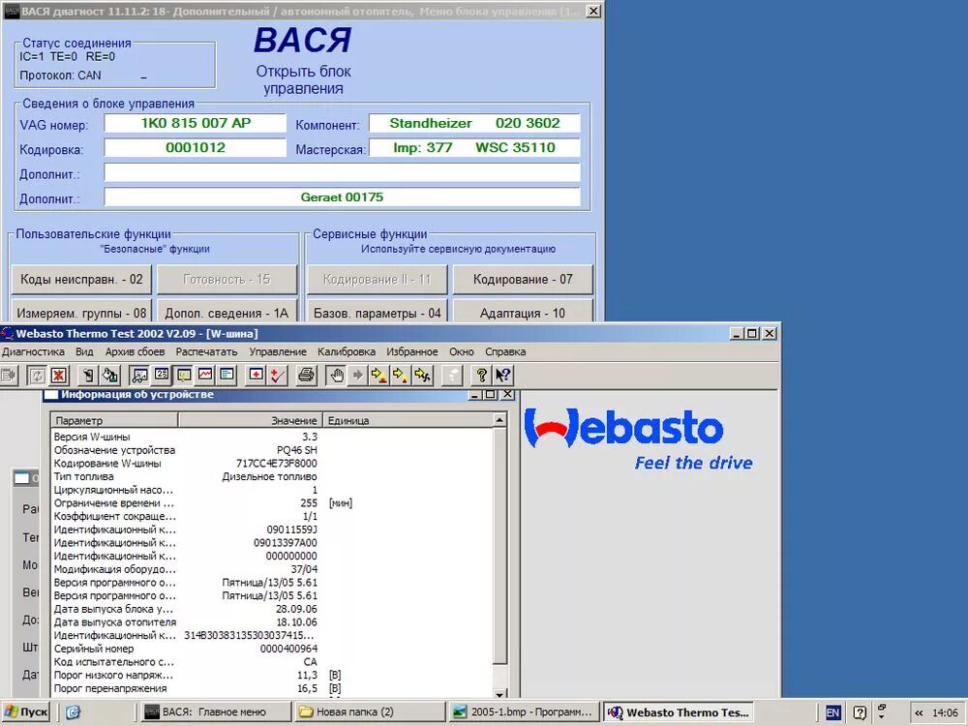
Task: Open the Архив сбоев menu
Action: 135,351
